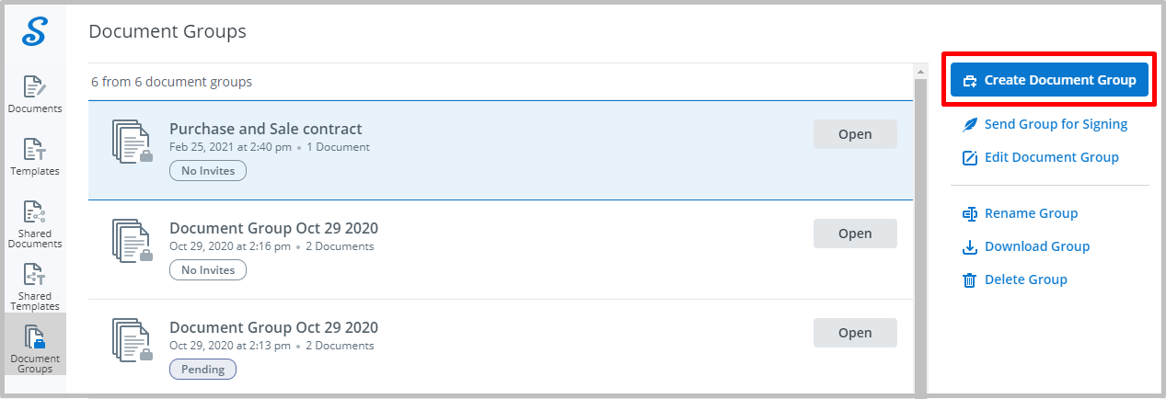1166x399 pixels.
Task: Click the download icon beside Download Group
Action: [969, 246]
